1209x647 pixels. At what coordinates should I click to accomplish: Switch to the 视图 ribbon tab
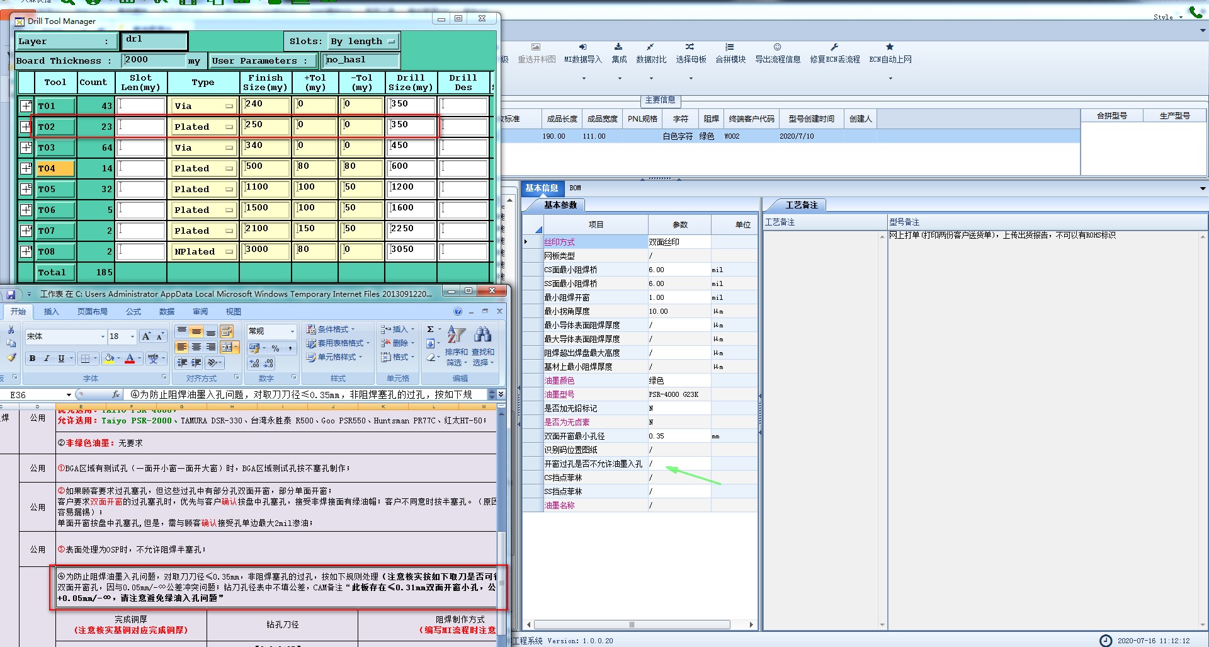234,311
